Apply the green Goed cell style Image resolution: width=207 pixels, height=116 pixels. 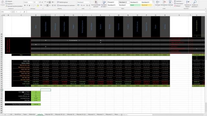135,5
